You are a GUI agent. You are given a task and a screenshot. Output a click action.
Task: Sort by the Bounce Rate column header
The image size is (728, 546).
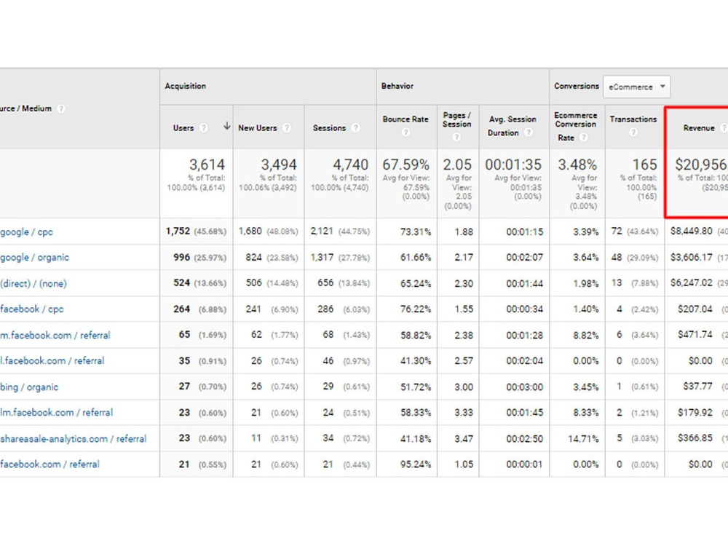(x=405, y=119)
